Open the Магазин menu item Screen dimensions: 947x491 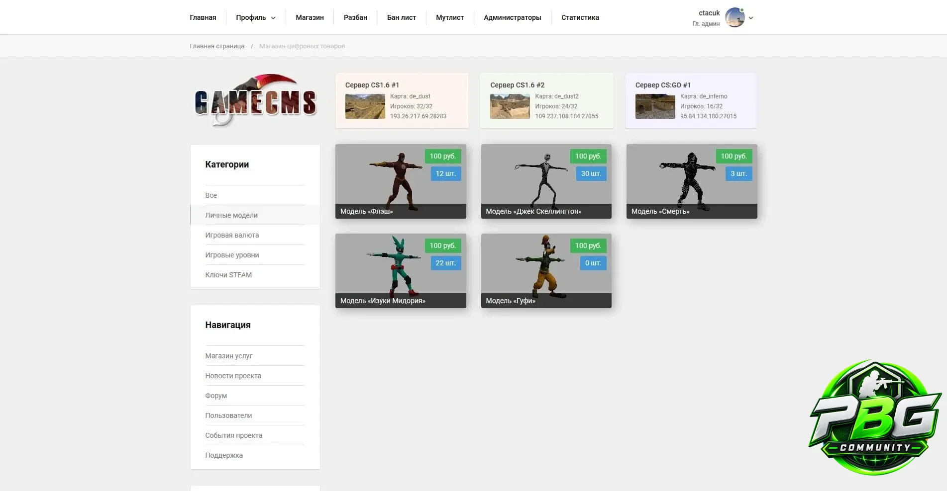point(310,17)
